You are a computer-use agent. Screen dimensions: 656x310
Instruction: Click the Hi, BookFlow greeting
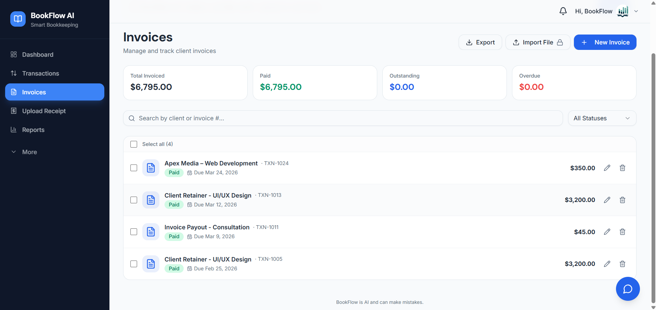pos(594,11)
